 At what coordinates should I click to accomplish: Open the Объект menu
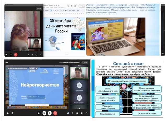pyautogui.click(x=56, y=7)
